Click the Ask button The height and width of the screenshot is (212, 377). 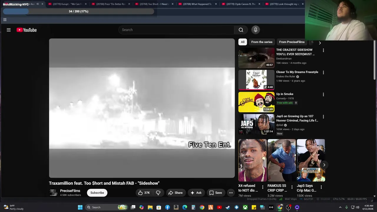pos(196,193)
